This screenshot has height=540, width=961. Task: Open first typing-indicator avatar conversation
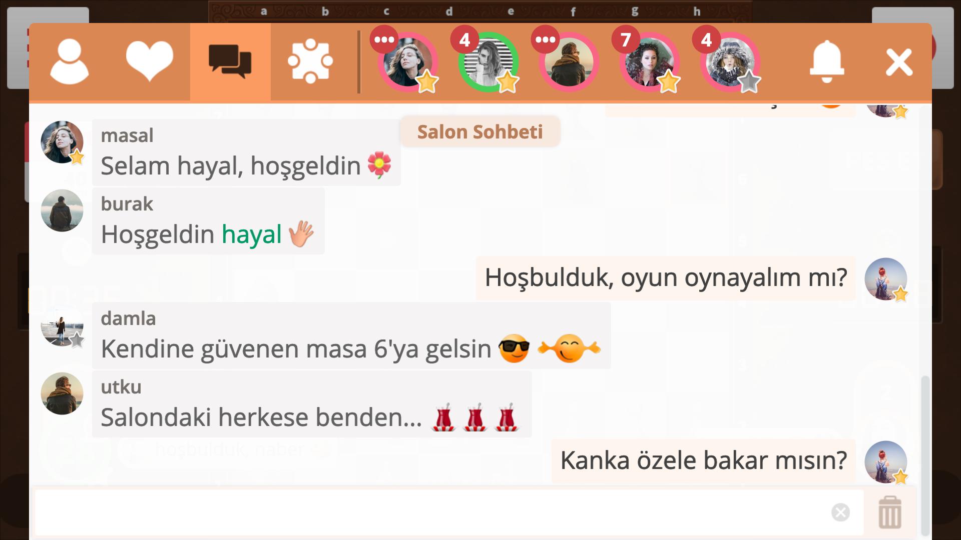407,62
